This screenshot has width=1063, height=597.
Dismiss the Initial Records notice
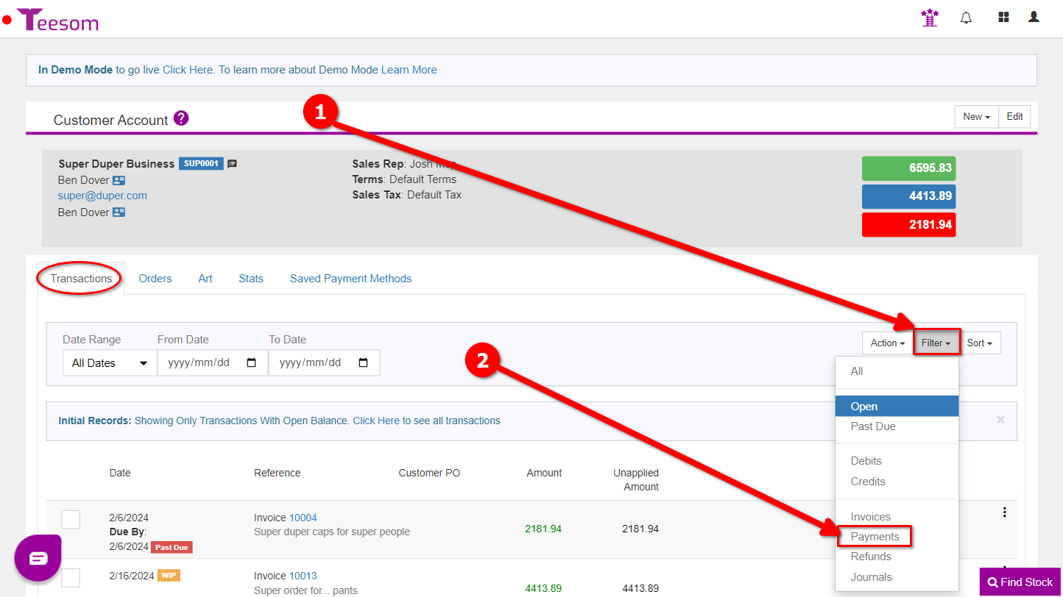tap(1000, 420)
